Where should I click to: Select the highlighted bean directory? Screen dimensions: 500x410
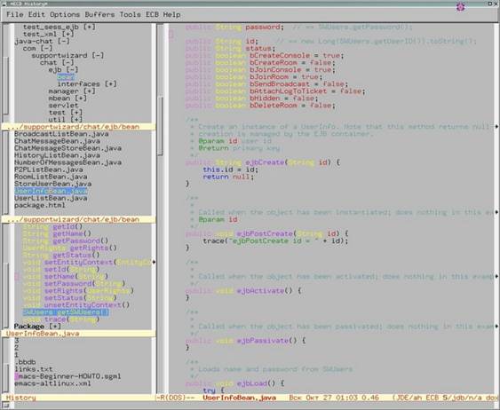(66, 77)
